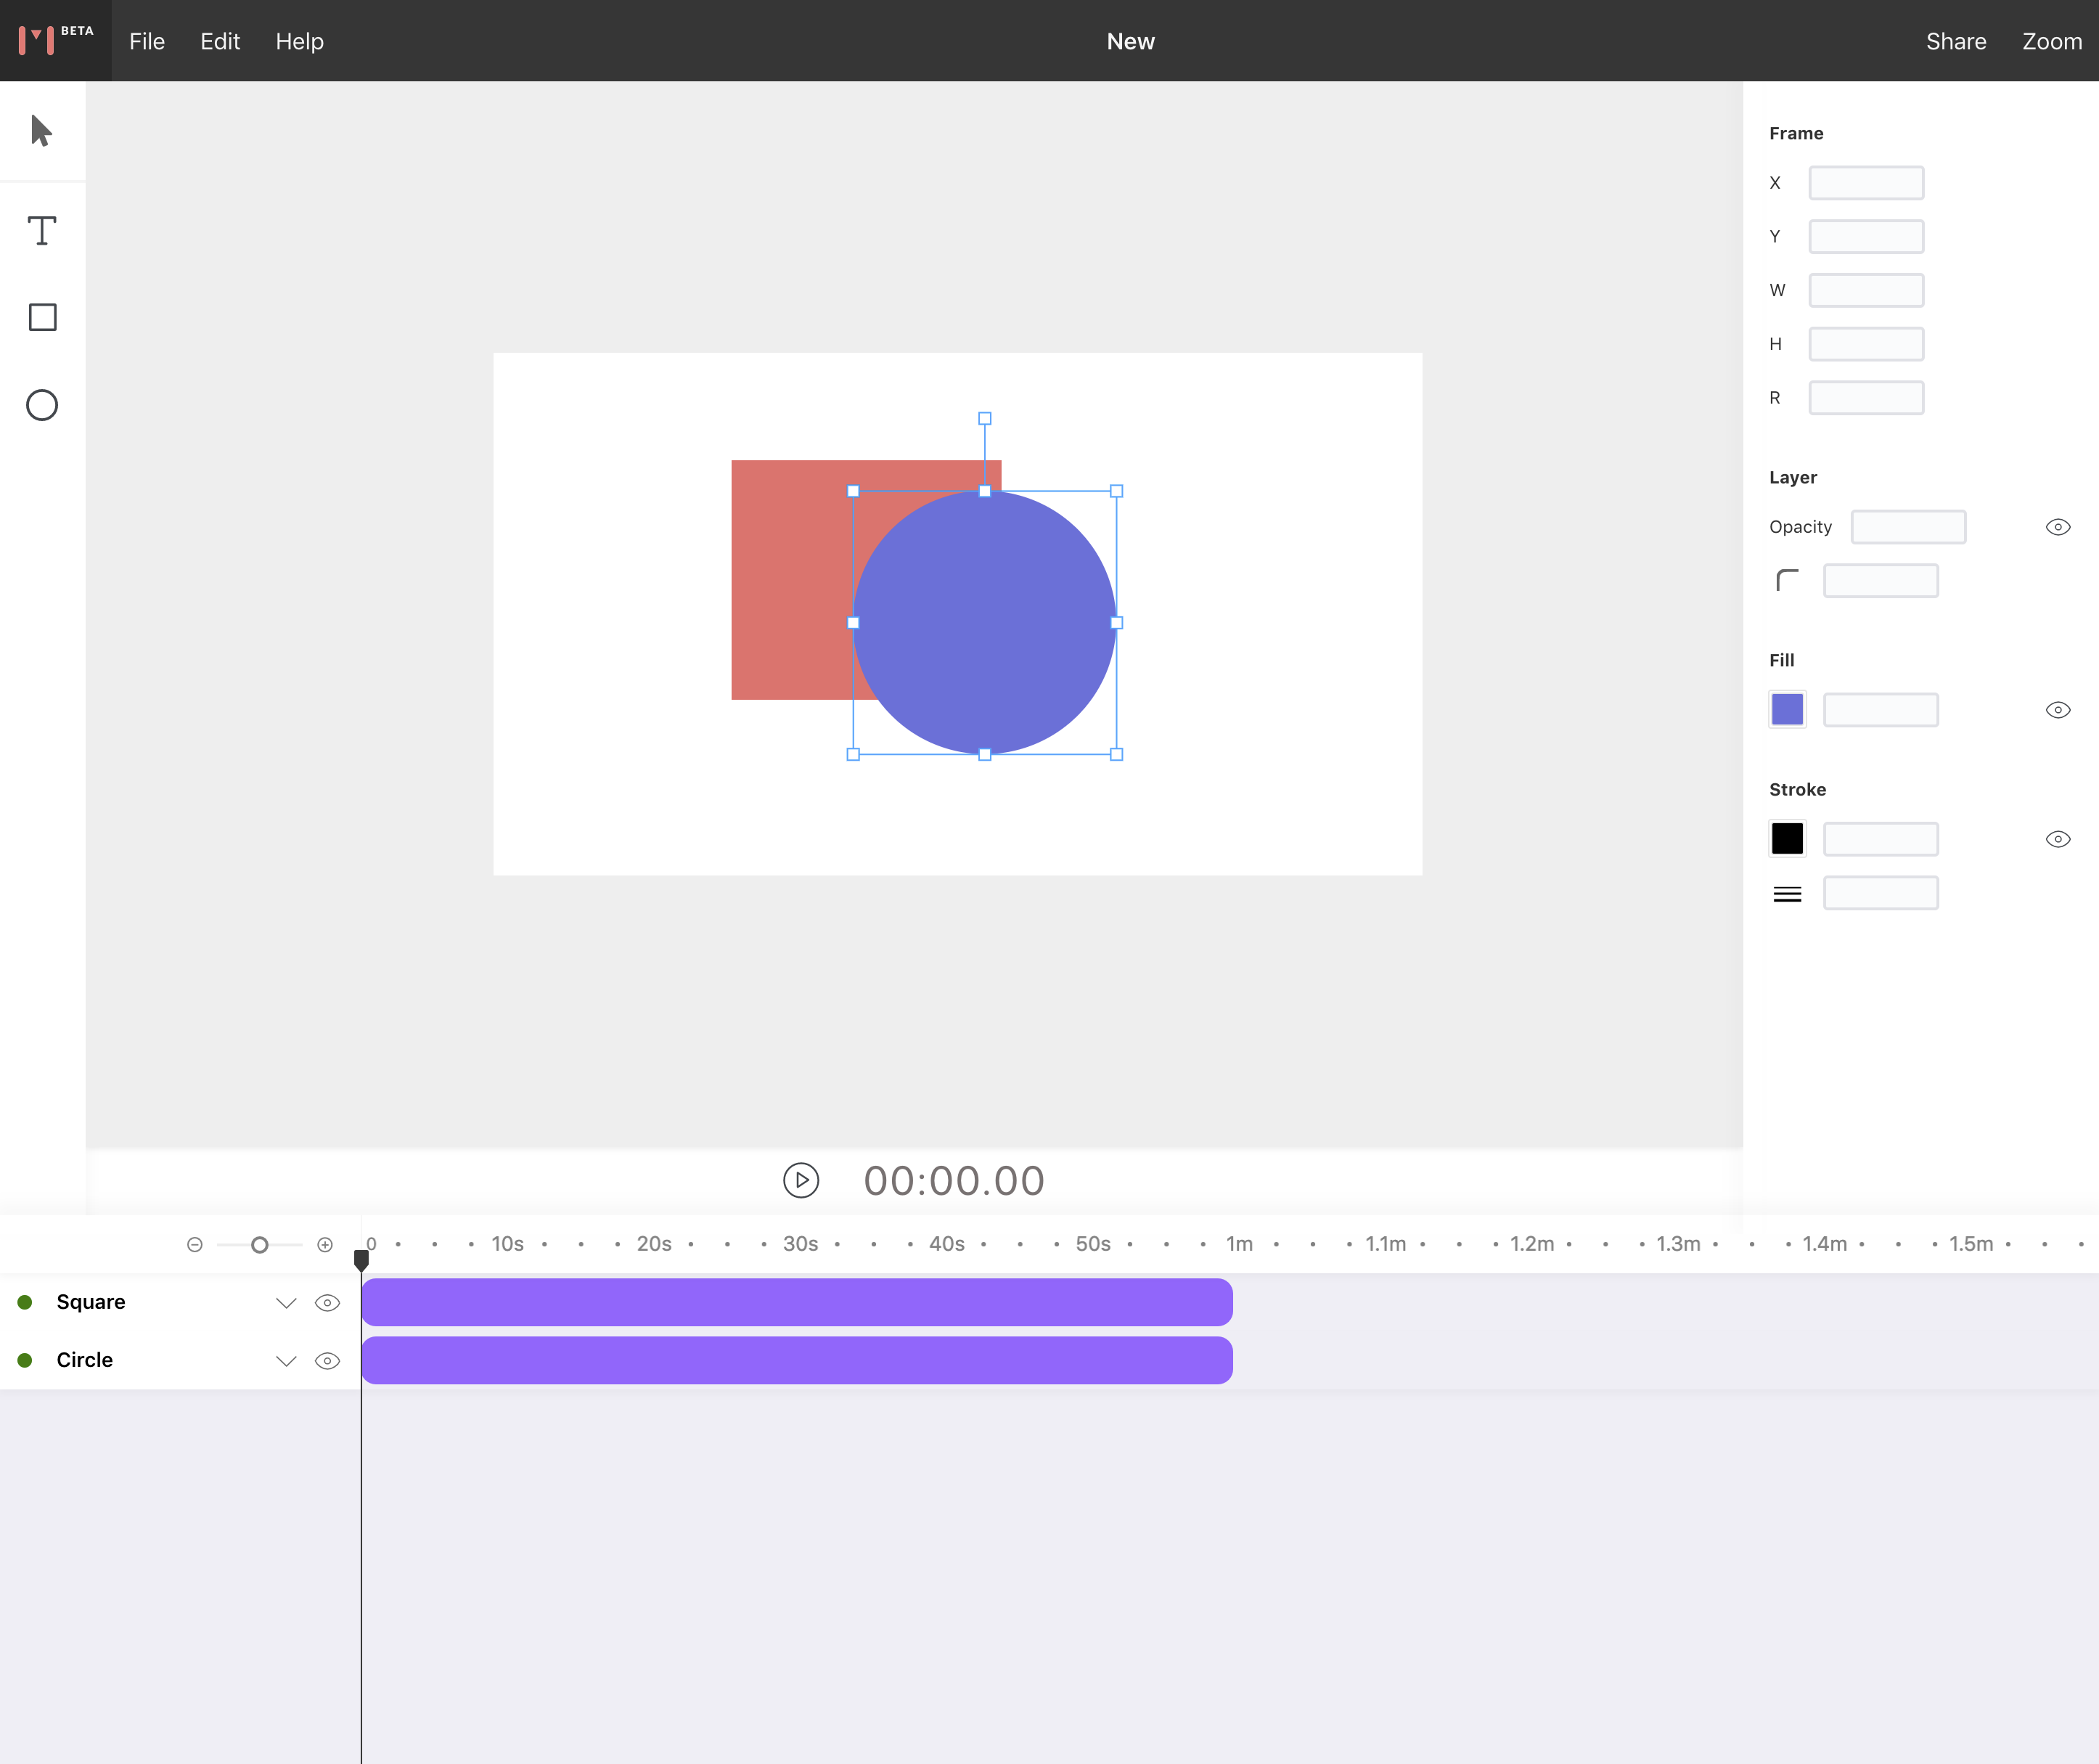Screen dimensions: 2099x1764
Task: Select the Rectangle shape tool
Action: [x=42, y=317]
